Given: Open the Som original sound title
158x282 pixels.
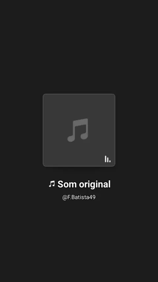Looking at the screenshot, I should (x=84, y=184).
